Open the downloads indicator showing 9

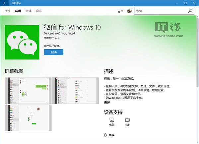click(120, 11)
